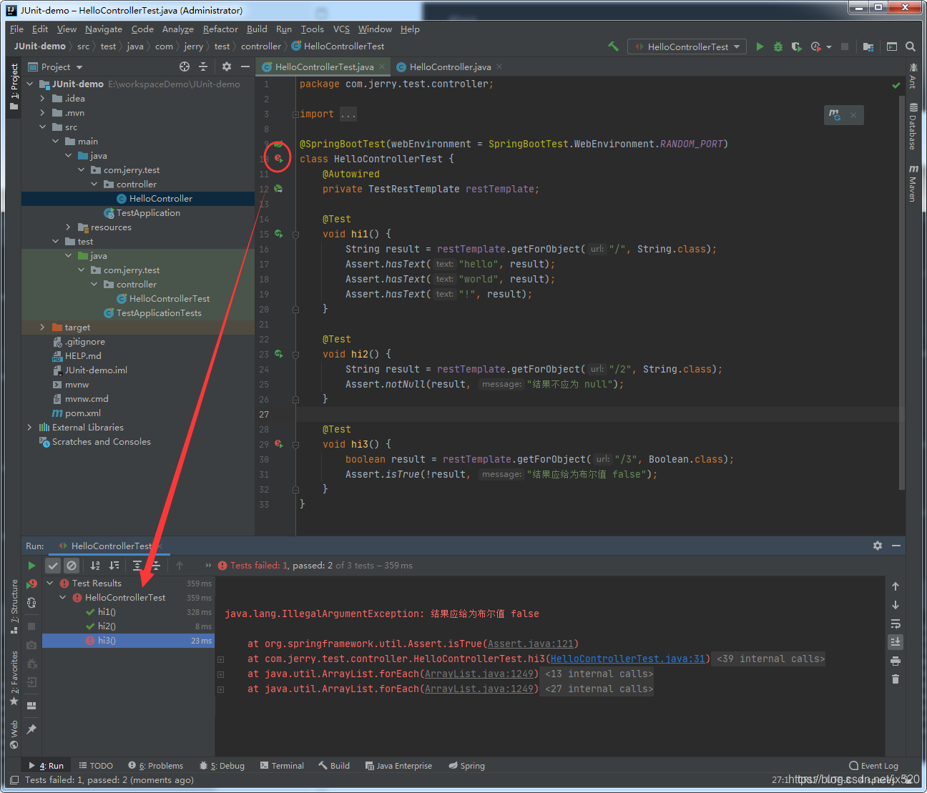The image size is (927, 793).
Task: Open HelloControllerTest.java:31 stack trace link
Action: coord(627,659)
